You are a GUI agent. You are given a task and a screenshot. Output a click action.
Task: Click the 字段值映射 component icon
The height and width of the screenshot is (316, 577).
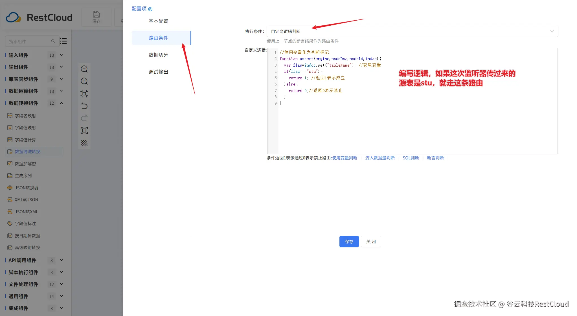pos(10,128)
